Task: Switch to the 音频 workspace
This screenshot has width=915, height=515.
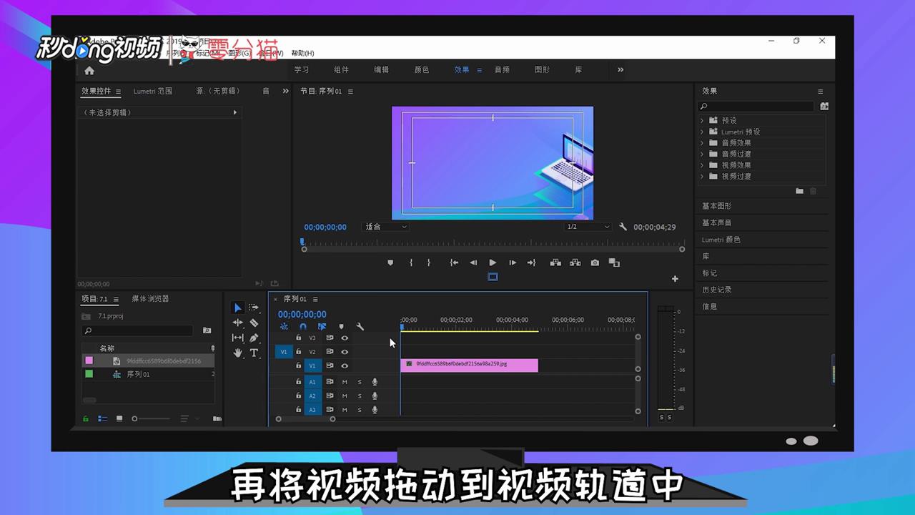Action: 502,69
